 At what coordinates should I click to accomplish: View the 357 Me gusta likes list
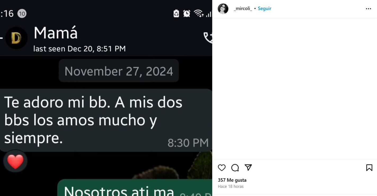coord(232,180)
